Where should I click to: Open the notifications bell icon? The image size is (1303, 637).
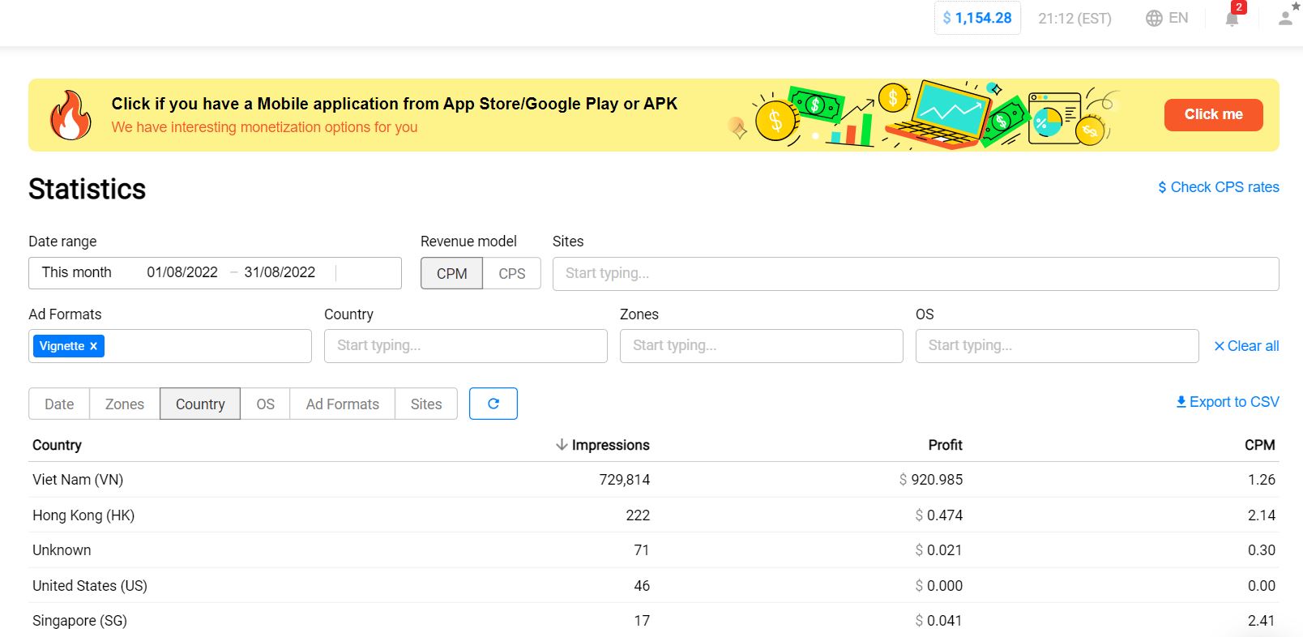1232,19
